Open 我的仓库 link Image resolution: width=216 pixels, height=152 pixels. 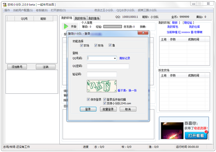194,27
